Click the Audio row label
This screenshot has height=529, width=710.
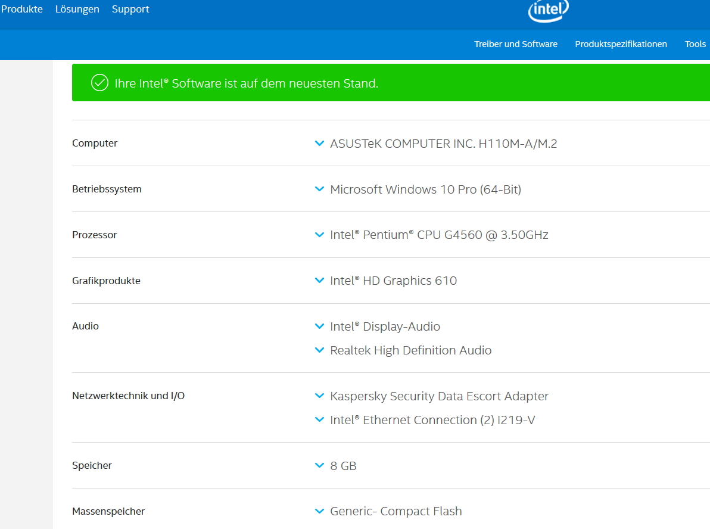tap(86, 326)
